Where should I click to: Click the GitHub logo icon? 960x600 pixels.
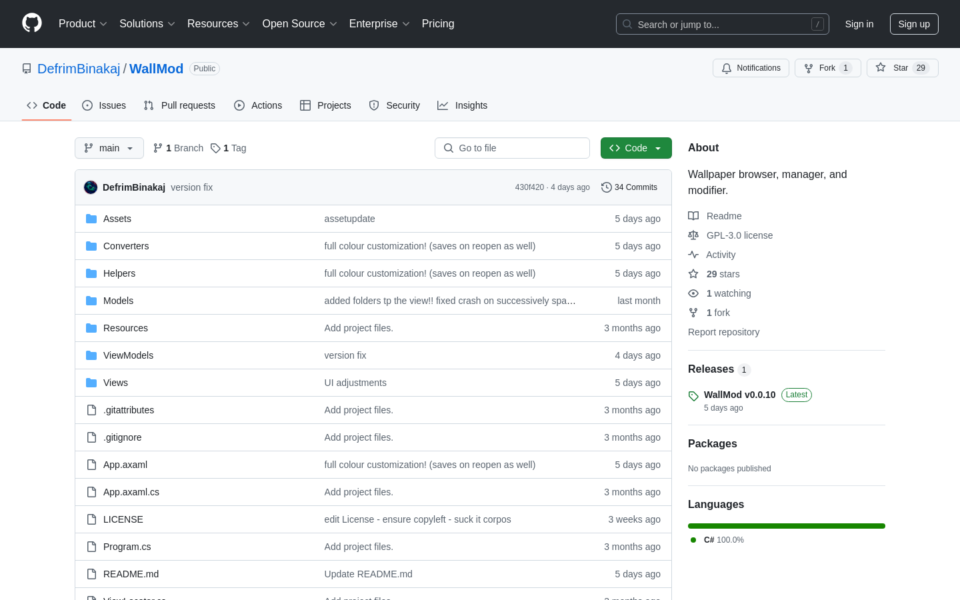32,23
